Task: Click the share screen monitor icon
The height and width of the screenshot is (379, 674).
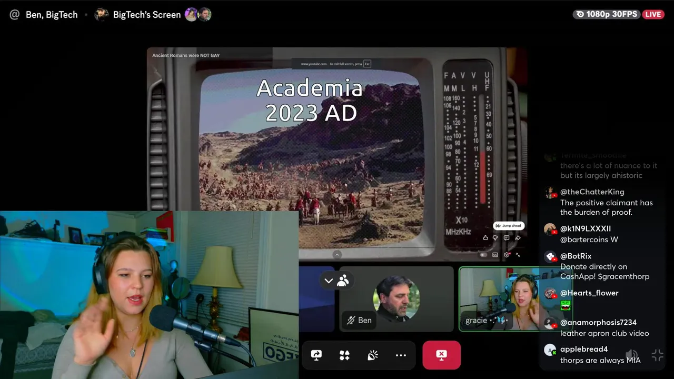Action: 316,355
